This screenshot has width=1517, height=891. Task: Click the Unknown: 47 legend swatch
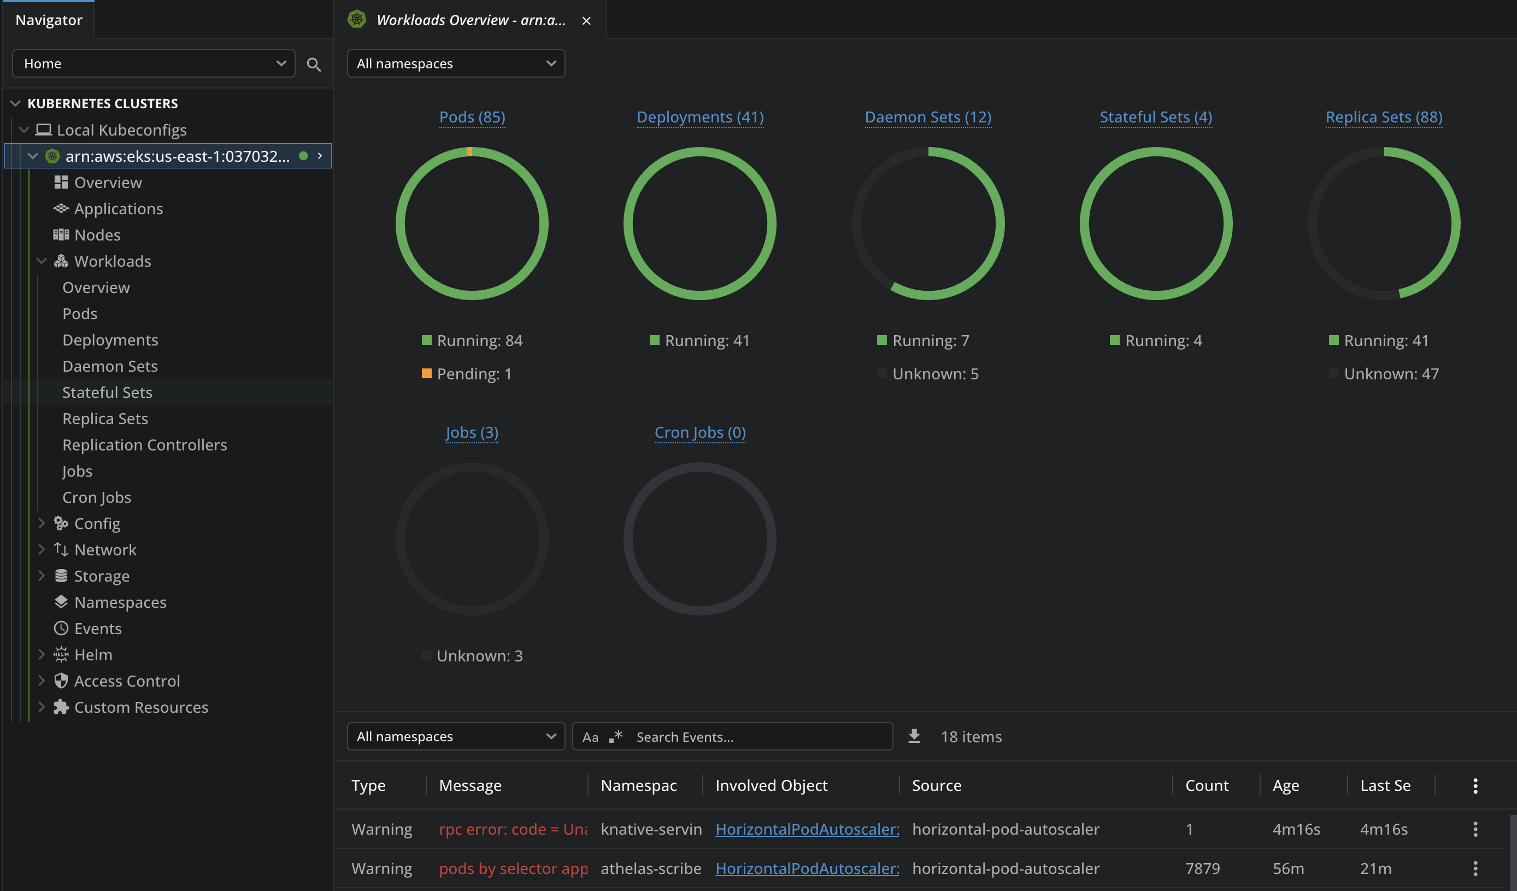point(1333,373)
